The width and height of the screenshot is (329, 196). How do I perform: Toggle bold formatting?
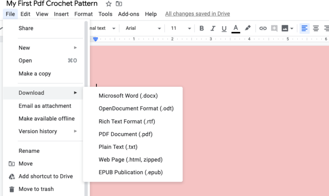click(x=202, y=29)
